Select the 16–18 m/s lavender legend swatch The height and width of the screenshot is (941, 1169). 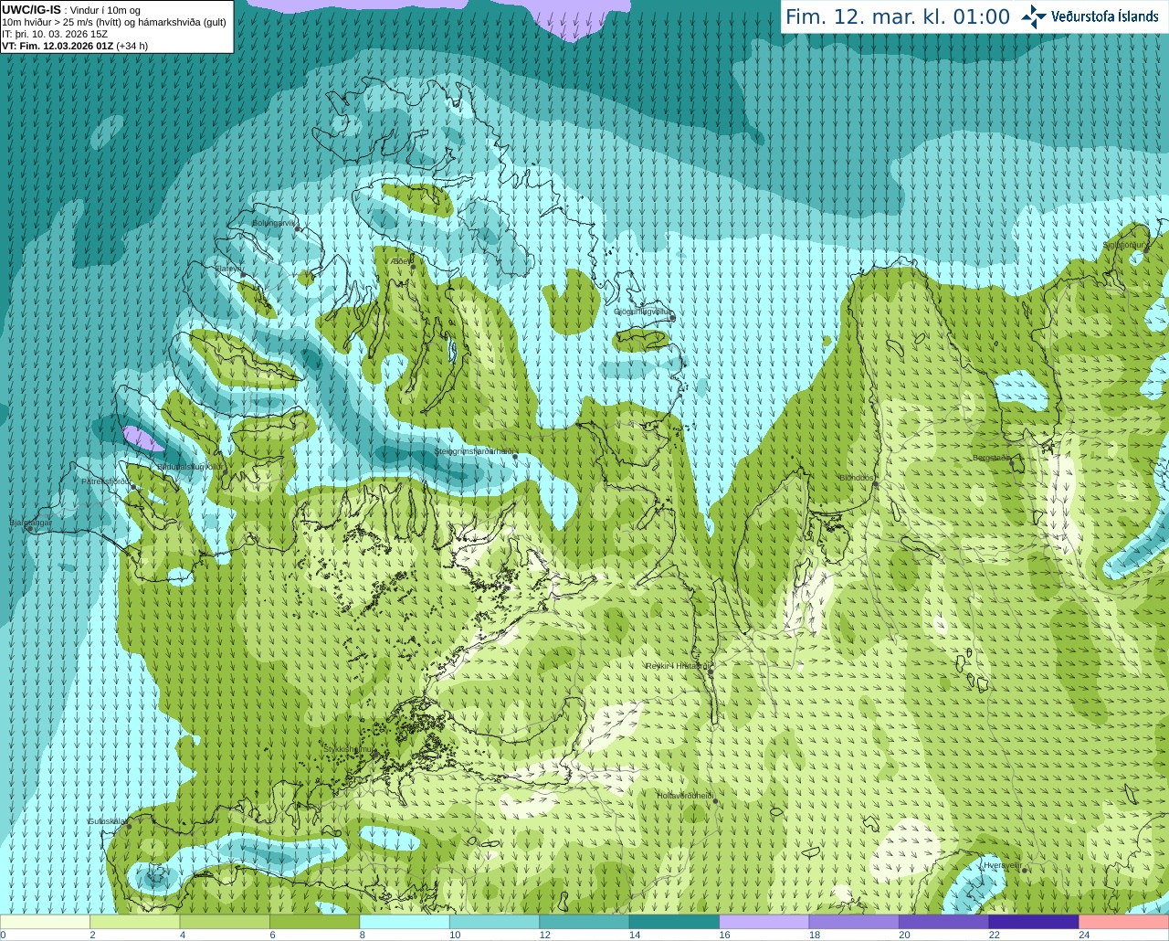[x=764, y=922]
